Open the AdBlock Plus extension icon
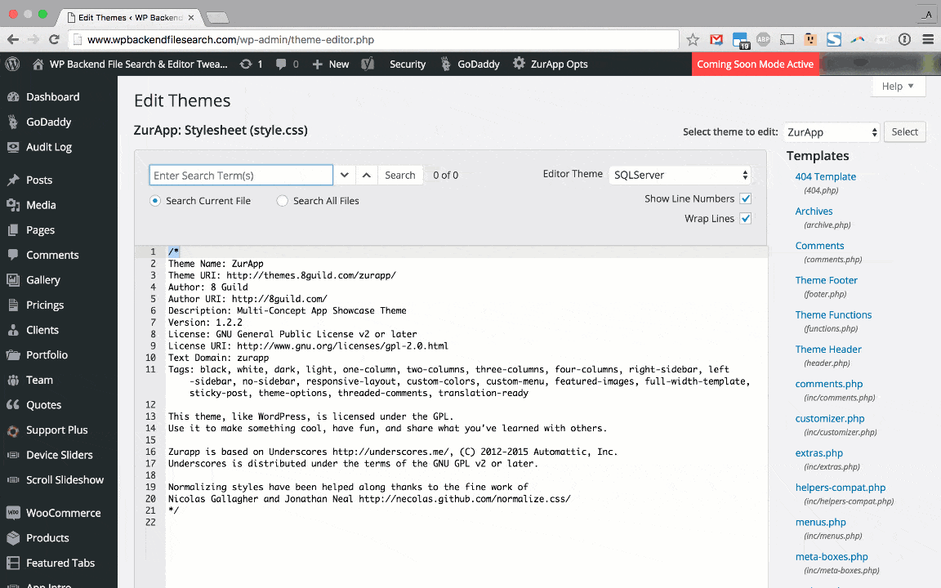The height and width of the screenshot is (588, 941). 764,39
